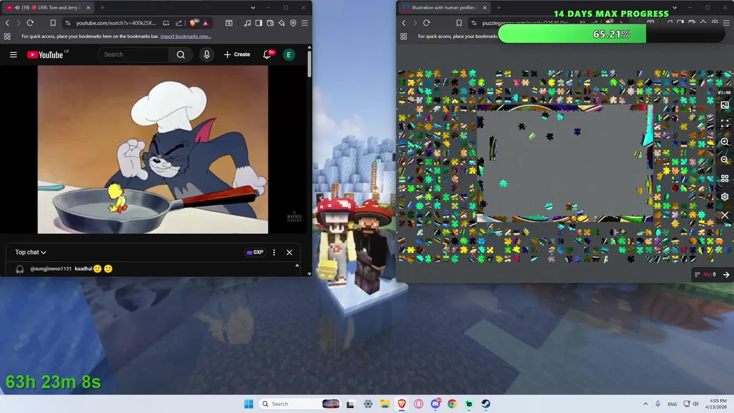
Task: Close the puzzle with X icon
Action: (x=725, y=215)
